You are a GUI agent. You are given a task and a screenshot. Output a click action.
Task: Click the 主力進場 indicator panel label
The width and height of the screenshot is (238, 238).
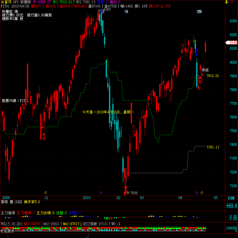click(8, 213)
